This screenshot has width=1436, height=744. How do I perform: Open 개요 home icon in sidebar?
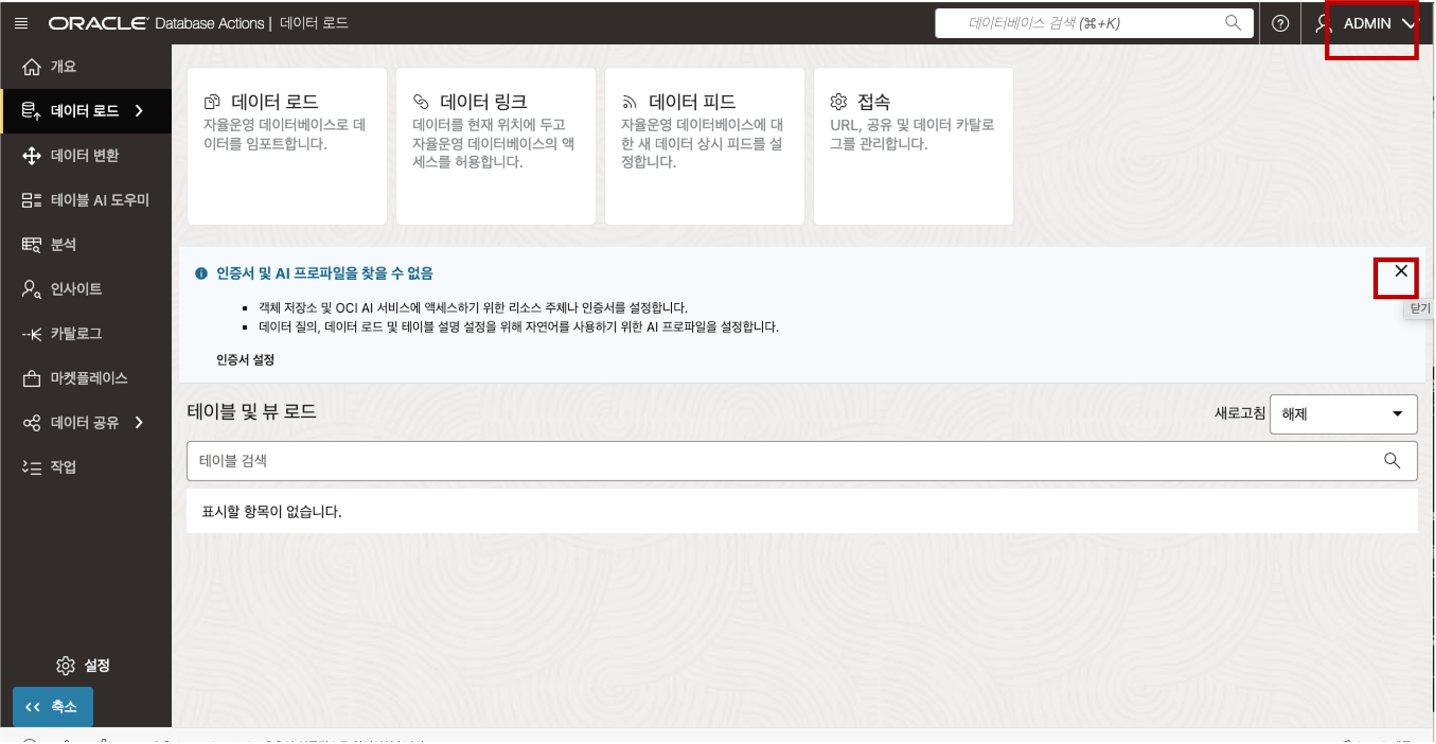[32, 66]
